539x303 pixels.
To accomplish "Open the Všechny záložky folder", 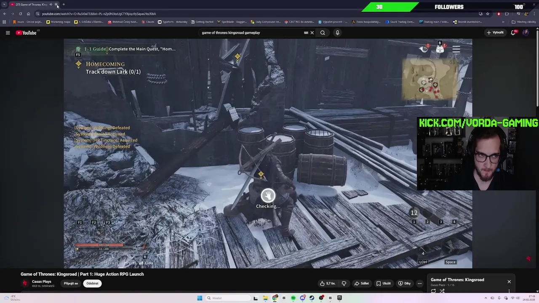I will pos(524,22).
